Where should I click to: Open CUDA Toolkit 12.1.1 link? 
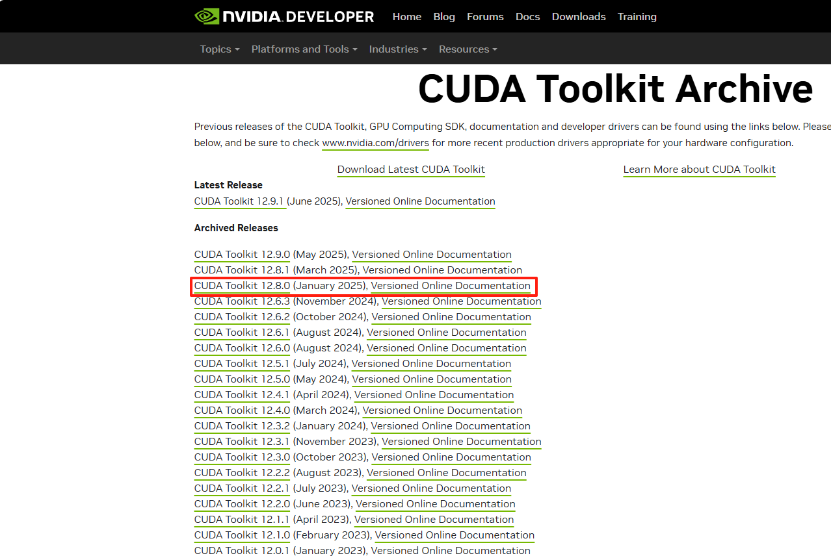point(242,520)
